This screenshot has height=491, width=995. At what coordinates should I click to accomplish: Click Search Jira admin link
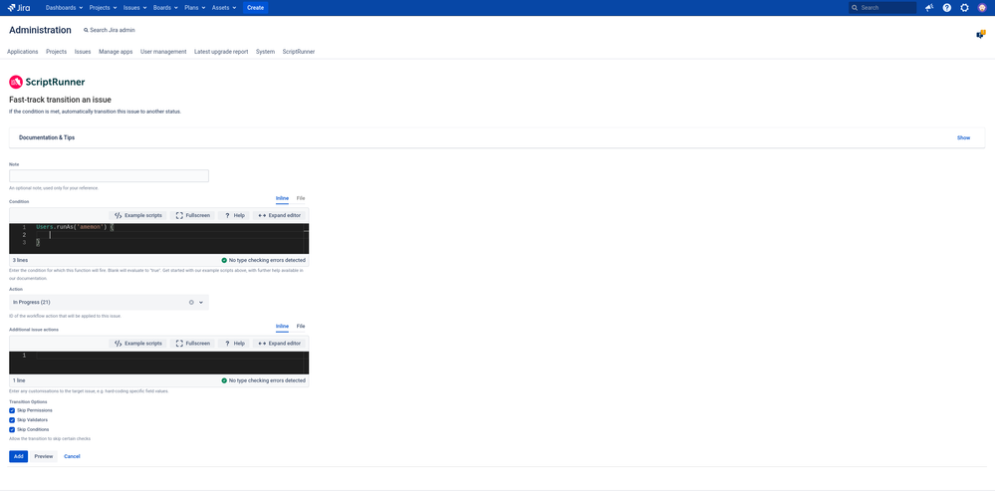(x=113, y=30)
